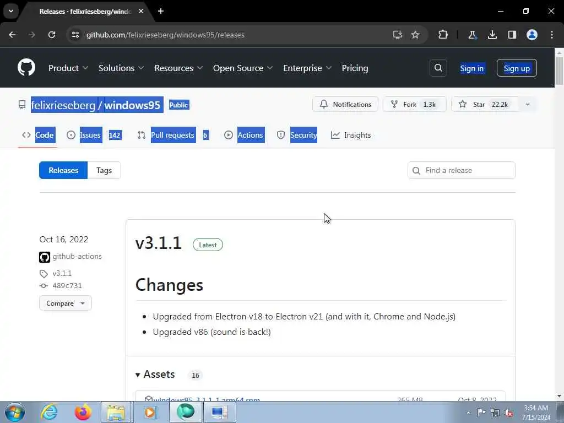Click the Sign in link
This screenshot has height=423, width=564.
pyautogui.click(x=472, y=68)
